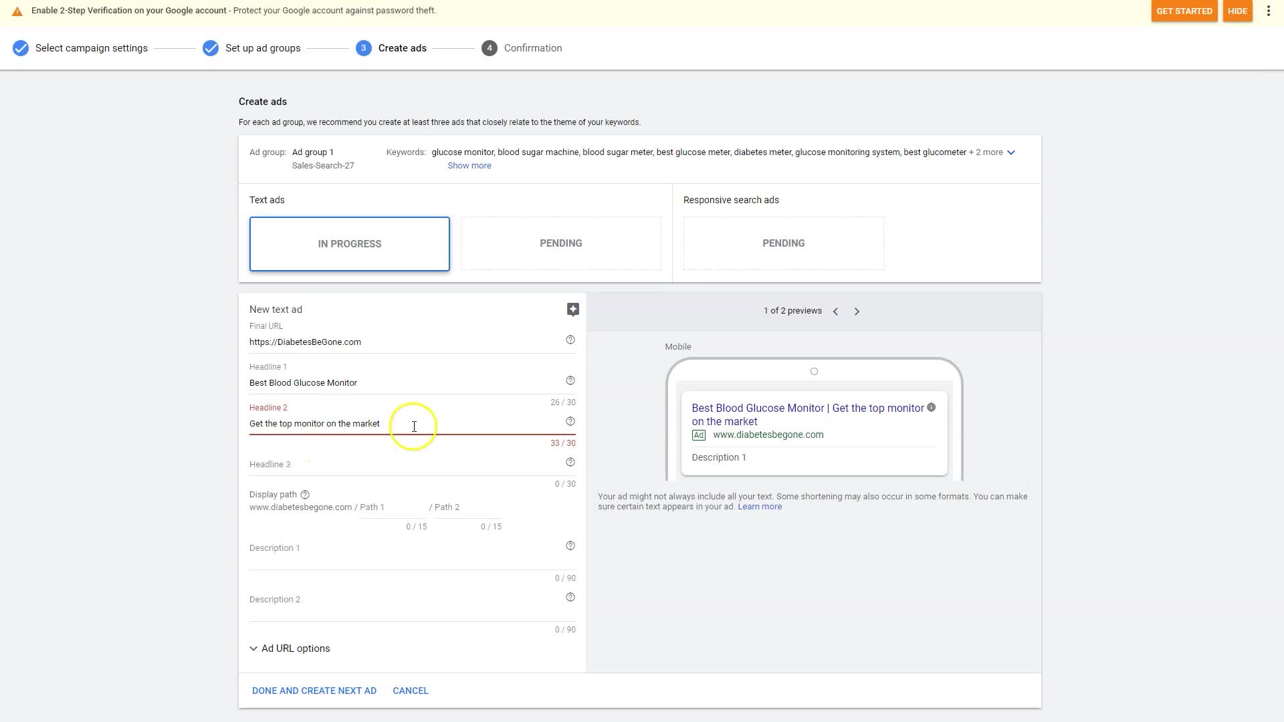Screen dimensions: 1284x722
Task: Click the help icon beside Headline 1
Action: tap(570, 381)
